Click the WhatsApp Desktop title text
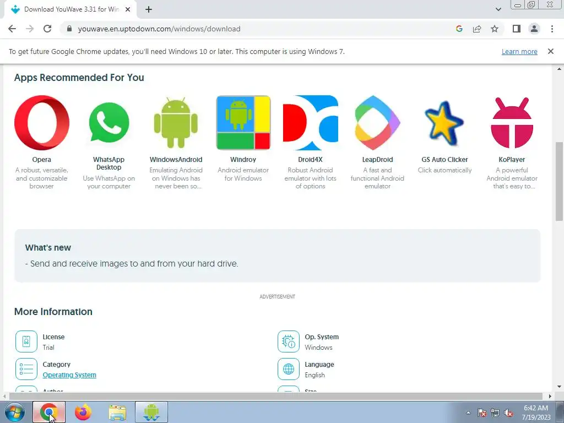 [x=109, y=163]
